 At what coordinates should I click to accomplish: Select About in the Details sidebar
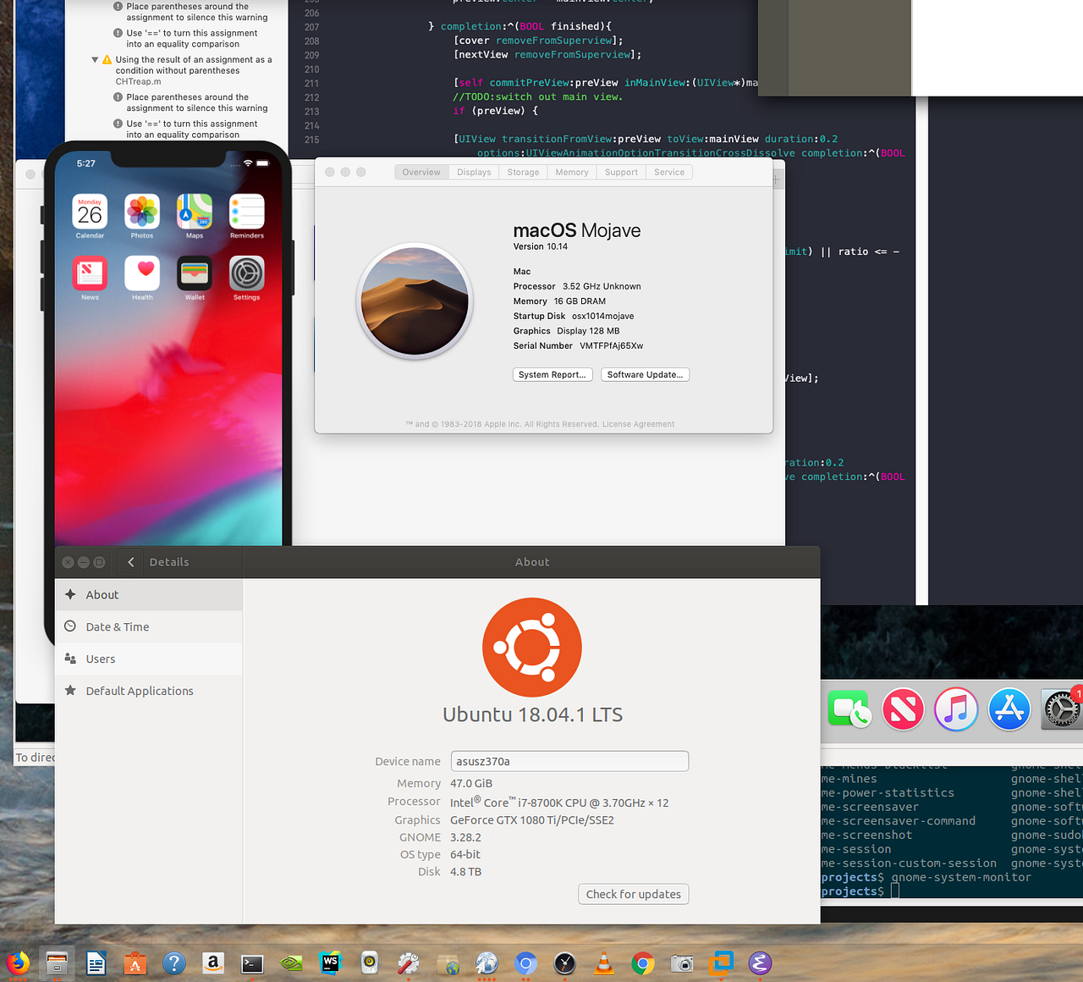[149, 595]
